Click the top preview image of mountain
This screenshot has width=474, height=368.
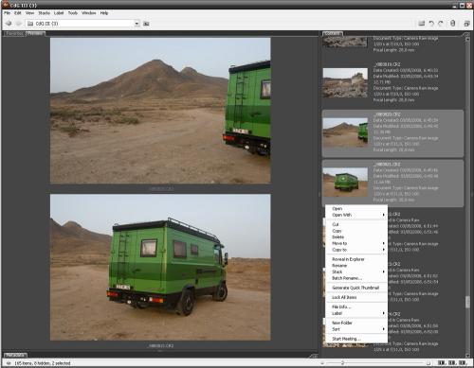(160, 111)
